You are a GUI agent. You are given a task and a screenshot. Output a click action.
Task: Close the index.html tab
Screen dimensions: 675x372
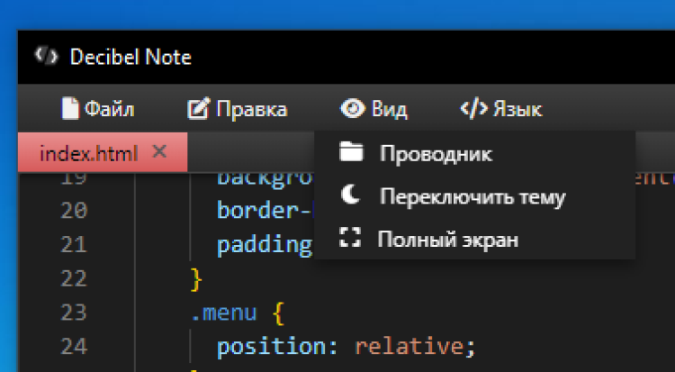(x=160, y=151)
